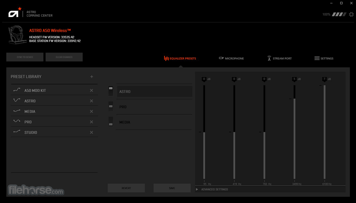Select the PRO preset slot

click(x=154, y=107)
